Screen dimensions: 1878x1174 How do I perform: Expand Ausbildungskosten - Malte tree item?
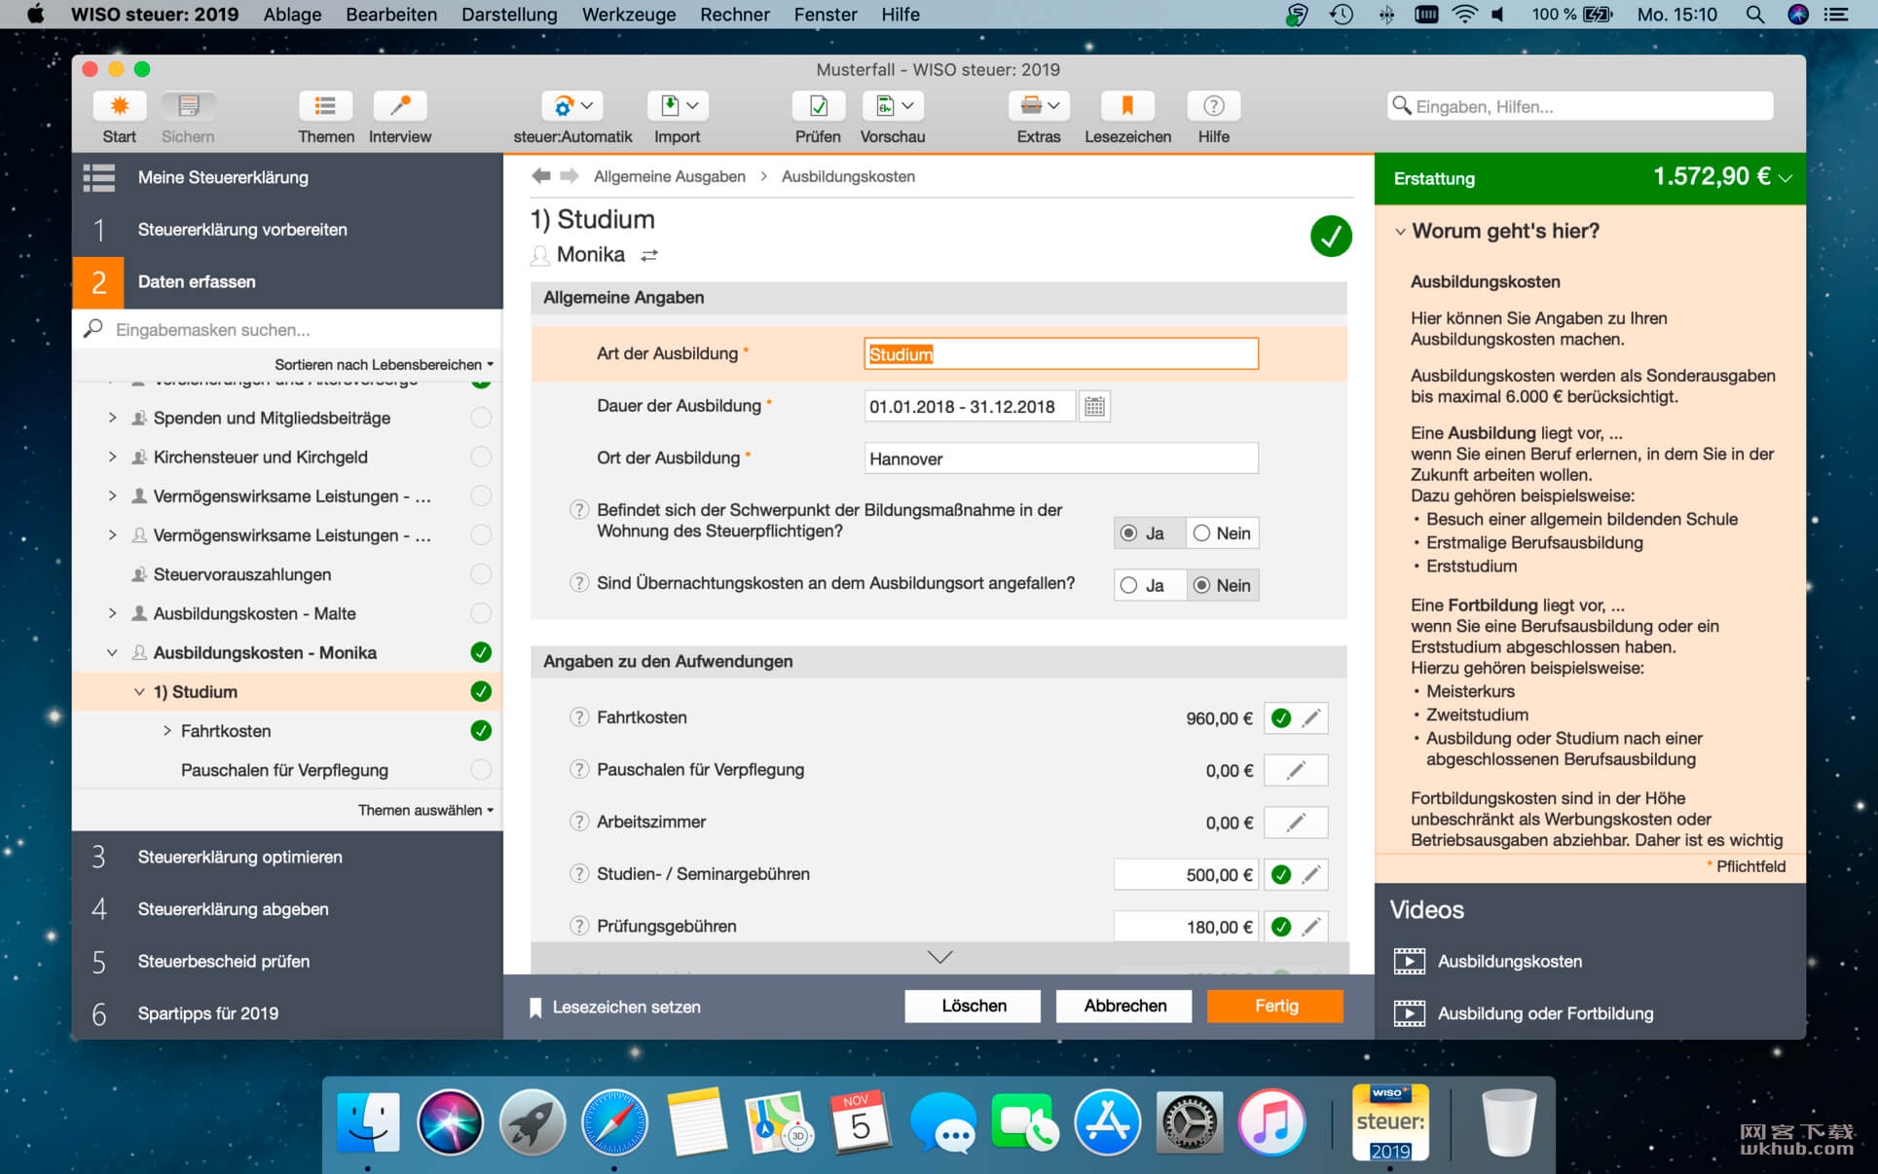pyautogui.click(x=112, y=613)
